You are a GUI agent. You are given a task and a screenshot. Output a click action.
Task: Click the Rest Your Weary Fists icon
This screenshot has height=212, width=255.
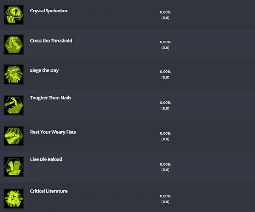coord(14,136)
